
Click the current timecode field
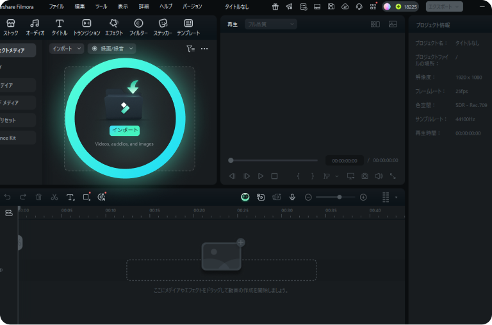pos(344,160)
